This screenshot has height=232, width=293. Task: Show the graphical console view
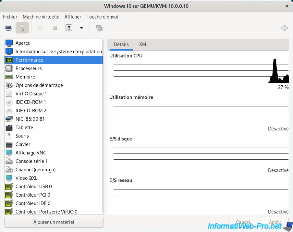pyautogui.click(x=8, y=28)
